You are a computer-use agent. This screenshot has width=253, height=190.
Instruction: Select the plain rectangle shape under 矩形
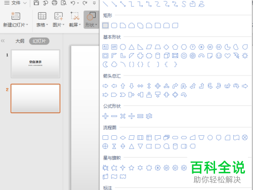tap(105, 25)
